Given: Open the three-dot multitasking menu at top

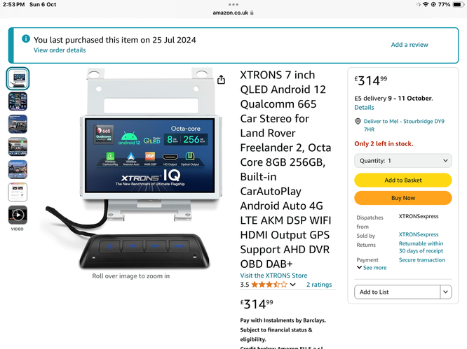Looking at the screenshot, I should tap(233, 4).
